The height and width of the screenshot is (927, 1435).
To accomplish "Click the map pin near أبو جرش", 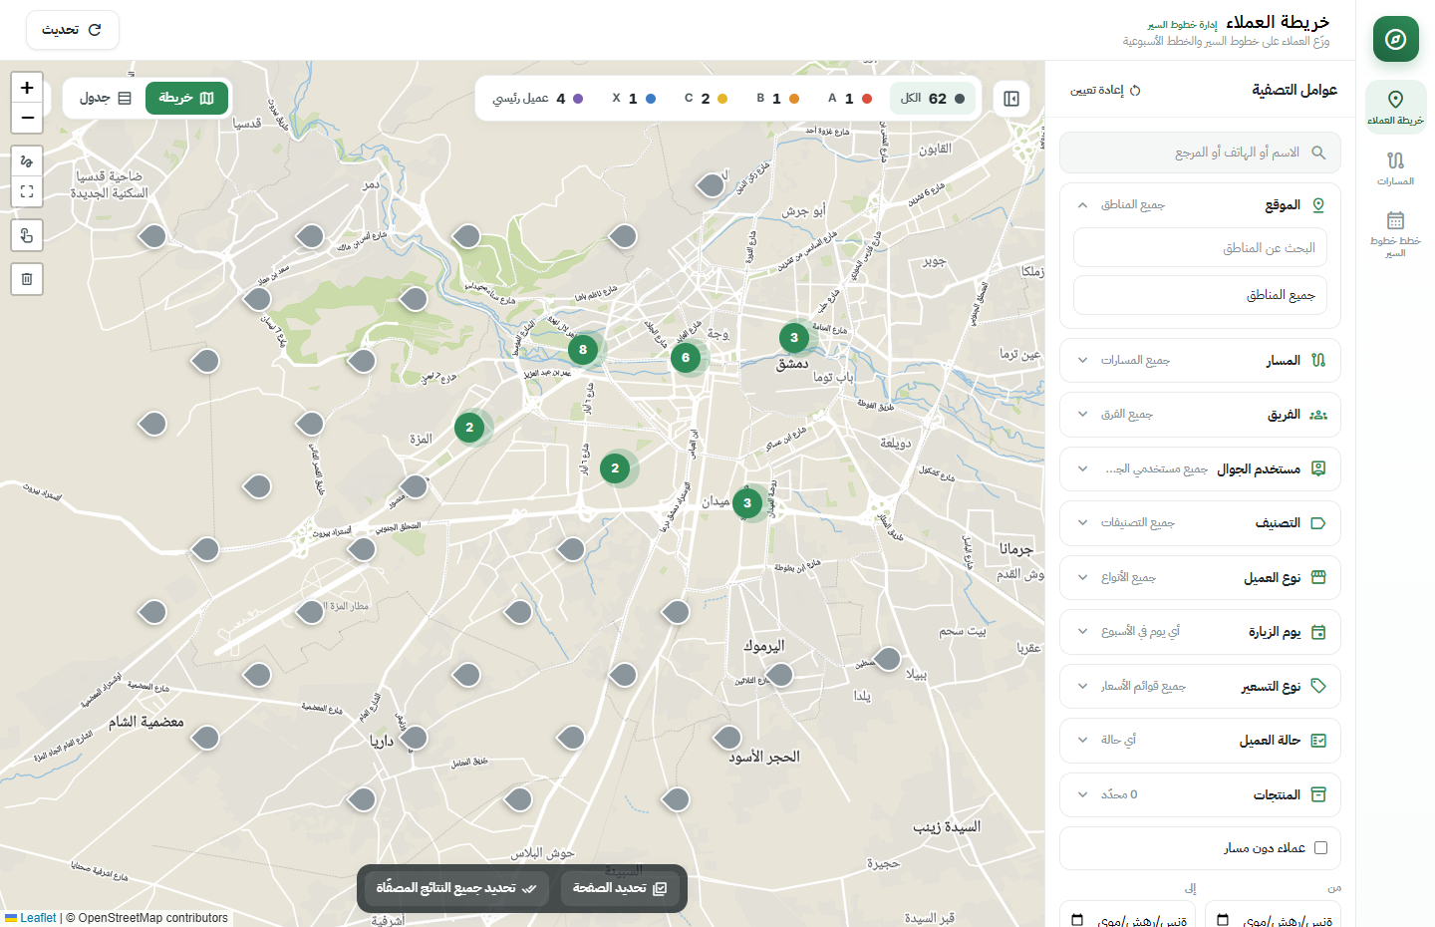I will click(711, 184).
